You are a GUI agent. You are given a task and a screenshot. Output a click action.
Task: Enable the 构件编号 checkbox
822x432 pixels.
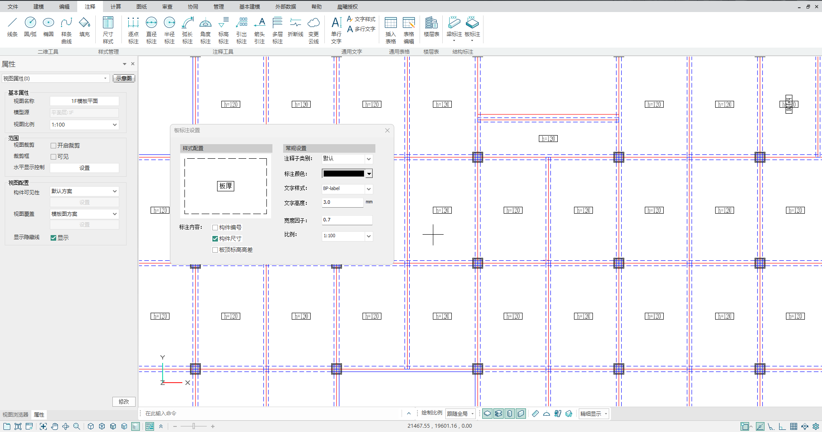coord(215,228)
